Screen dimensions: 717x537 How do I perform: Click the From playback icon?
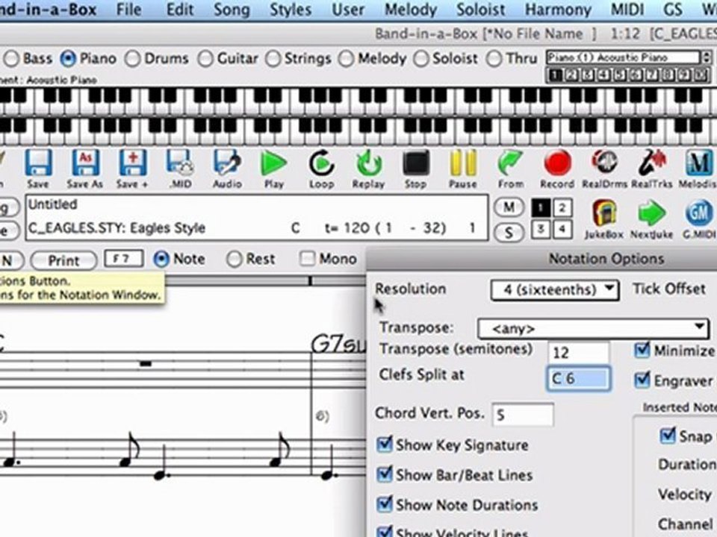510,163
